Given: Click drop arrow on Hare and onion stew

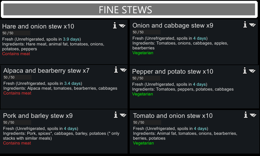Looking at the screenshot, I should [x=122, y=26].
